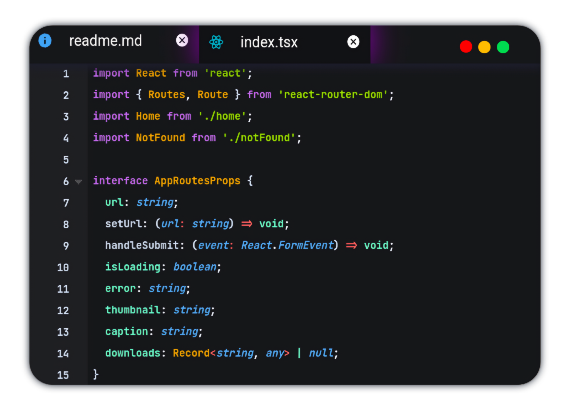
Task: Click the React atom icon on index.tsx tab
Action: [x=216, y=42]
